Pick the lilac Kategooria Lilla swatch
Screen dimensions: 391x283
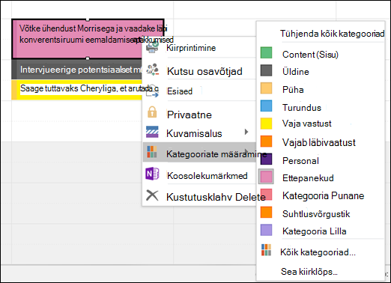point(266,230)
